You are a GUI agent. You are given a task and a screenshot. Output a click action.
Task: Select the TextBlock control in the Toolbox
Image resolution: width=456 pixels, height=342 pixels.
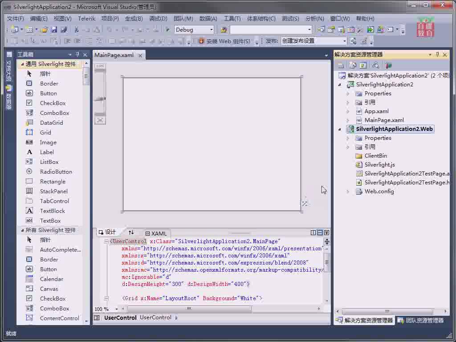[53, 211]
